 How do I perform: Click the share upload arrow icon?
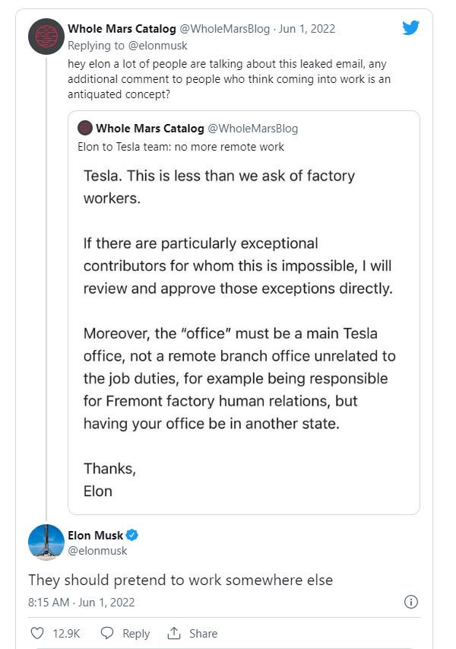174,633
